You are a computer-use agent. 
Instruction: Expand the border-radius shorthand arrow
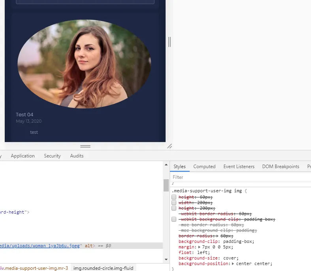point(217,236)
